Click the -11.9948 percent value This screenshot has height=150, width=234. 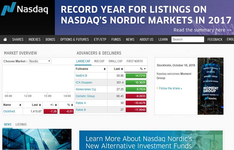(x=136, y=110)
